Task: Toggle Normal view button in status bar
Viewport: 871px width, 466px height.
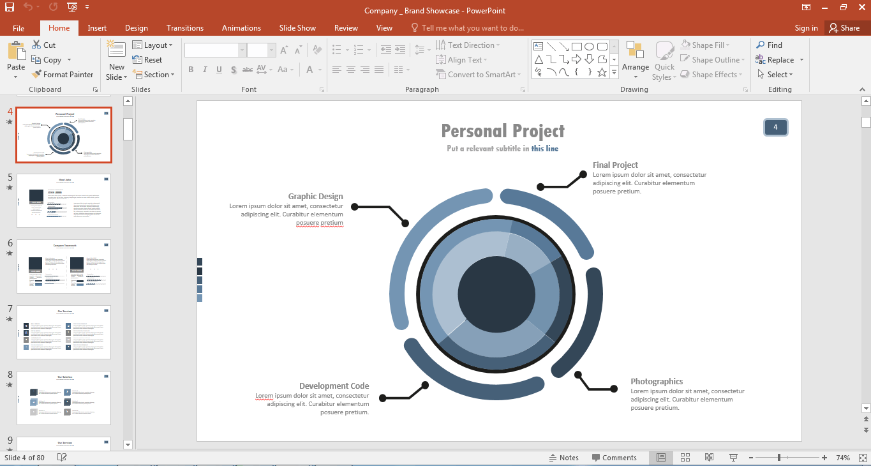Action: [661, 458]
